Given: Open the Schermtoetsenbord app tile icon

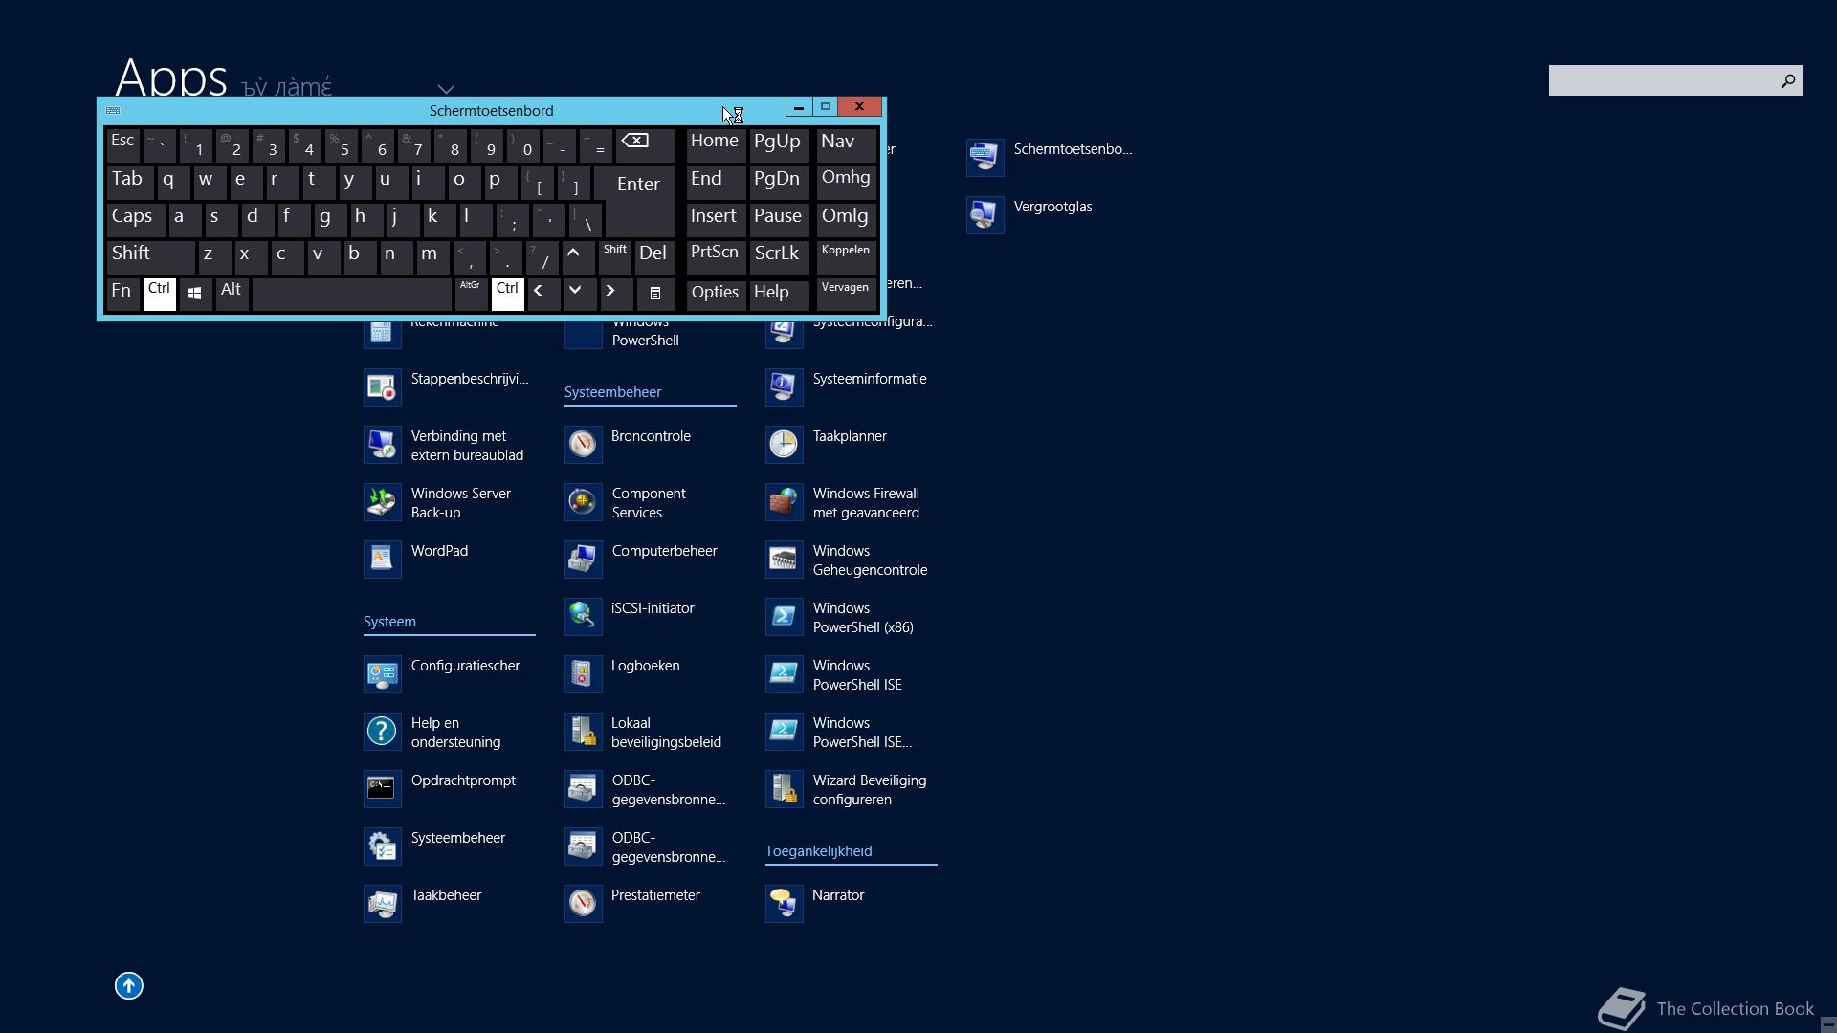Looking at the screenshot, I should [985, 157].
